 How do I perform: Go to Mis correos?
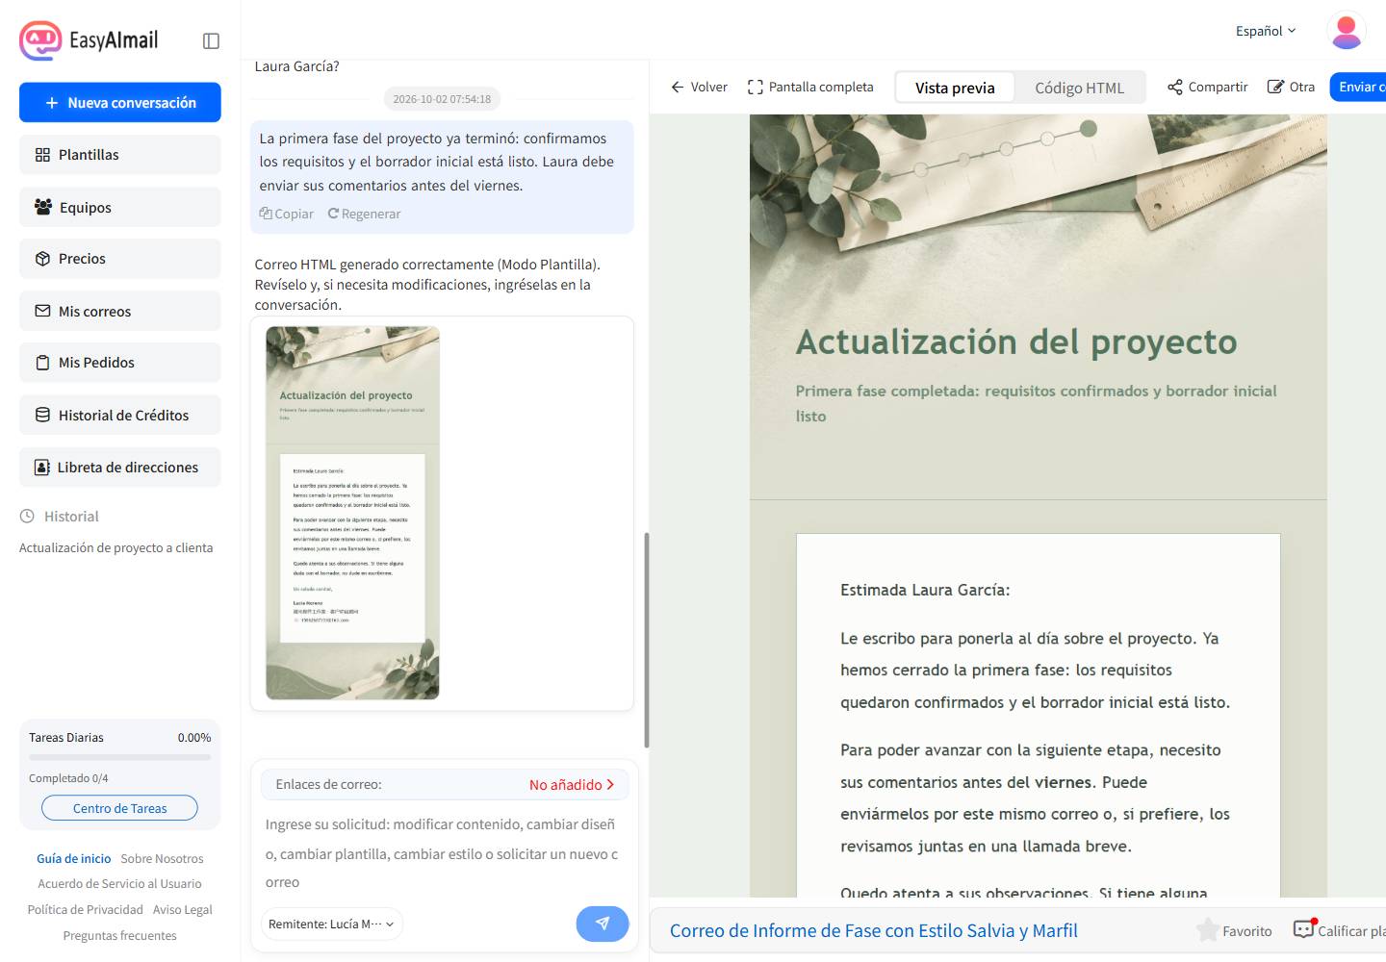tap(120, 311)
